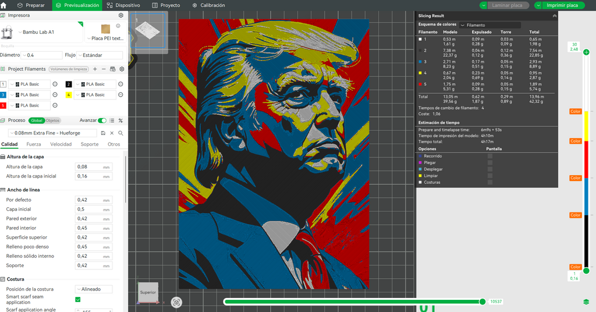The image size is (596, 312).
Task: Open printer settings gear in Impresora header
Action: click(121, 16)
